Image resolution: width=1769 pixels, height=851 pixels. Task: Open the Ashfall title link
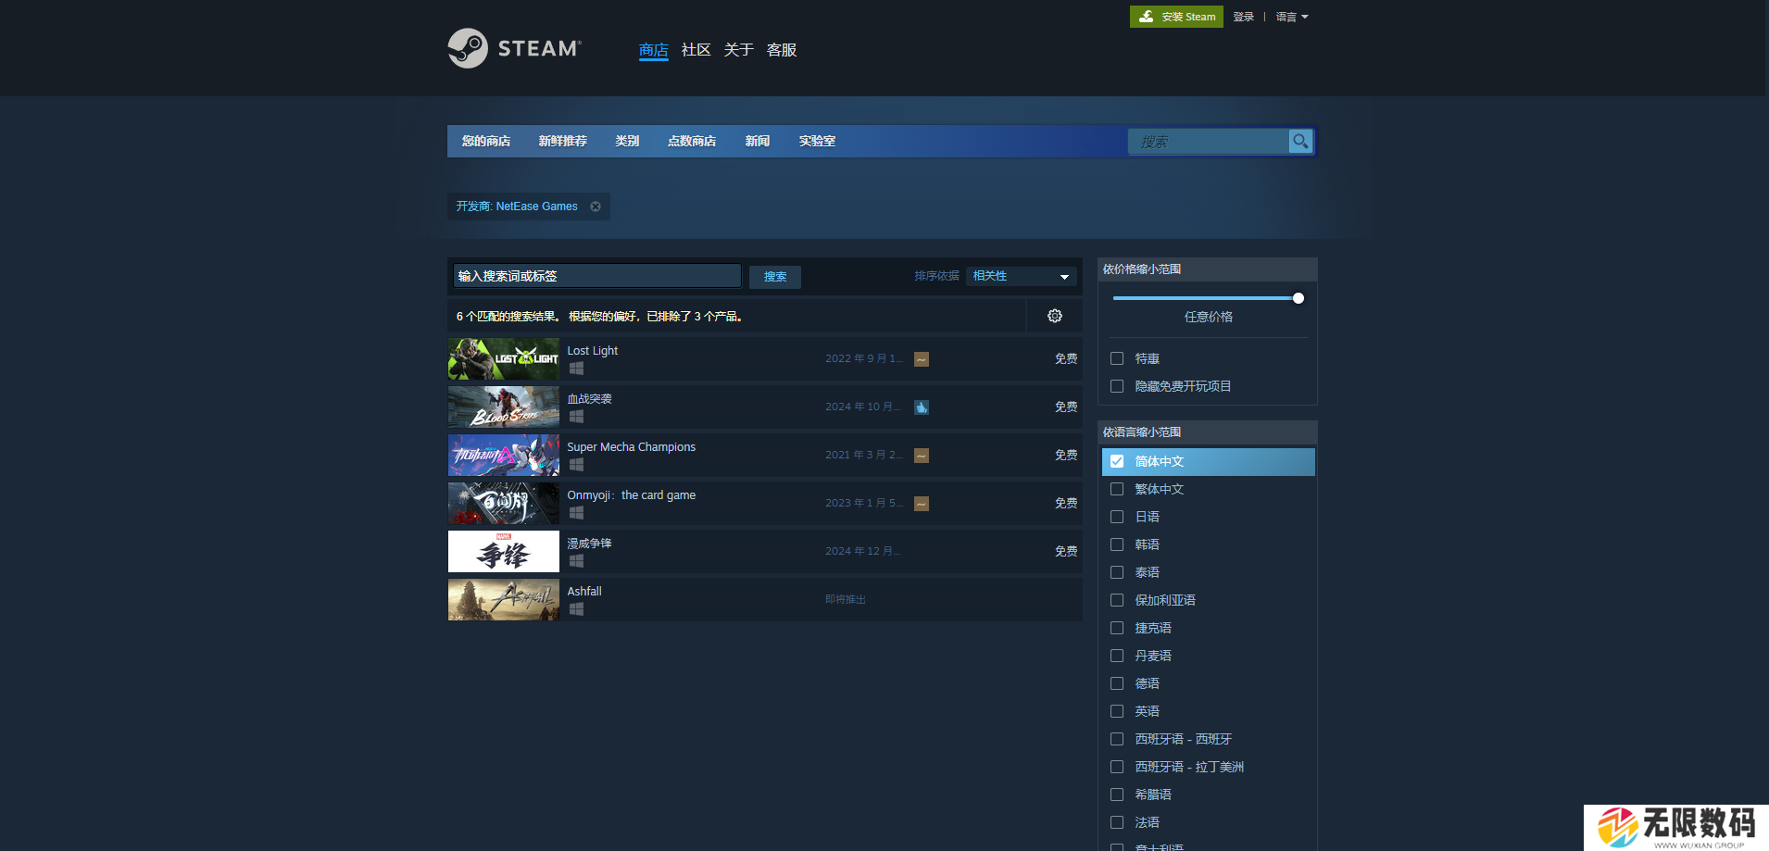584,592
